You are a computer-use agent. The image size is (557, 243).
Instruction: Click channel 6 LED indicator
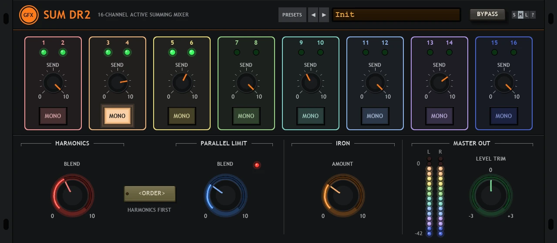click(x=191, y=53)
